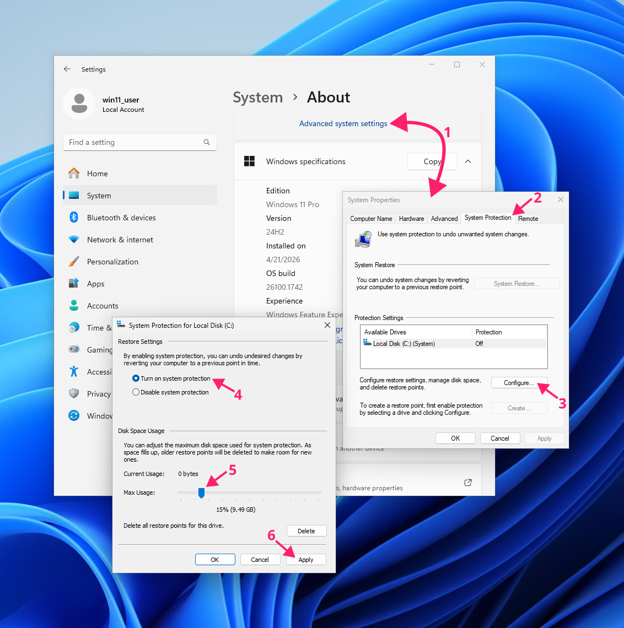Select Local Disk (C:) (System) drive row
This screenshot has height=628, width=624.
[x=454, y=344]
